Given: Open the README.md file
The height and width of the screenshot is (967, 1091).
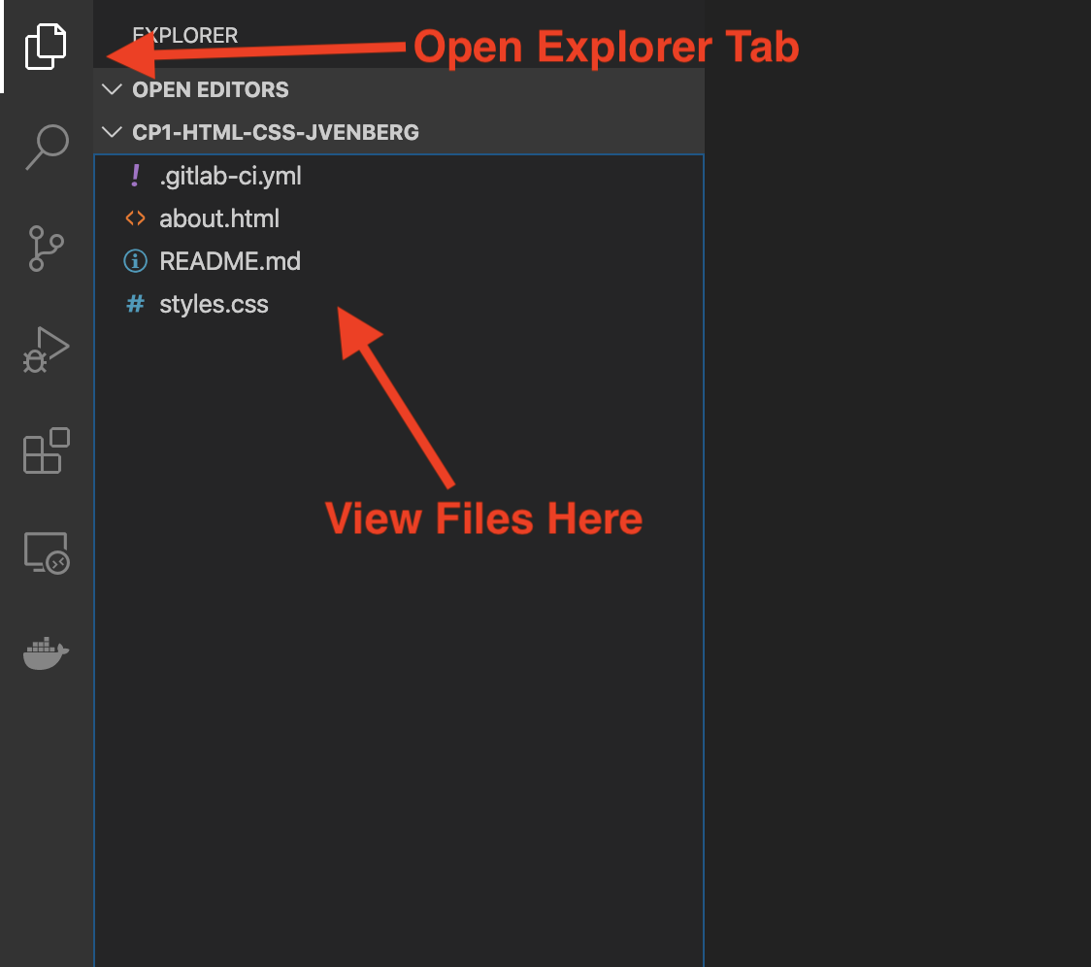Looking at the screenshot, I should pos(399,261).
